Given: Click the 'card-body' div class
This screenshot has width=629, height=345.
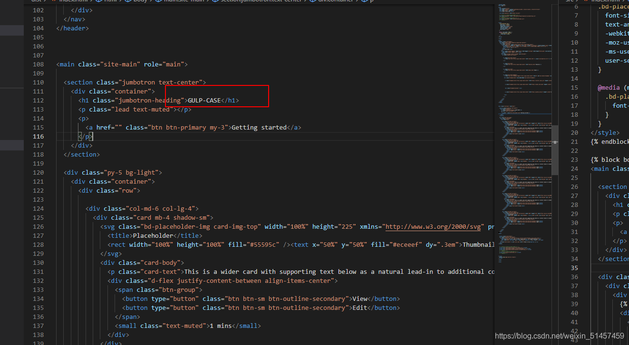Looking at the screenshot, I should [162, 263].
